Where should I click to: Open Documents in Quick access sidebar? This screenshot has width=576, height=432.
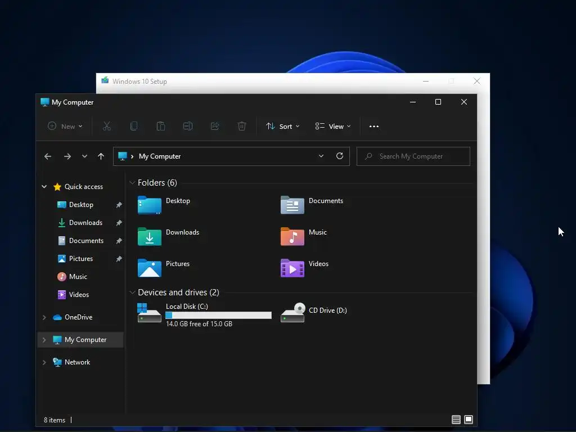coord(86,241)
